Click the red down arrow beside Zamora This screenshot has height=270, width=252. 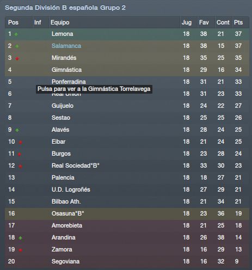tap(21, 250)
